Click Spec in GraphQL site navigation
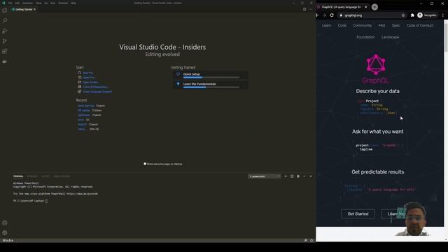448x252 pixels. (396, 25)
